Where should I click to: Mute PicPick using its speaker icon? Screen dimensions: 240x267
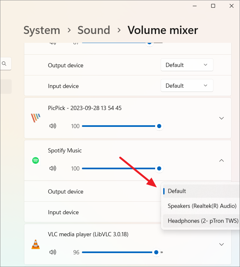pos(52,126)
